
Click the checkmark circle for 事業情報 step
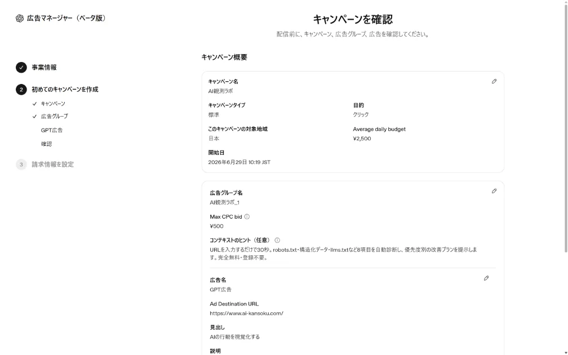coord(21,68)
